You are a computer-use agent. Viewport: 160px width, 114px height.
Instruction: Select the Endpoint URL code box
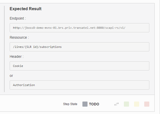tap(79, 28)
